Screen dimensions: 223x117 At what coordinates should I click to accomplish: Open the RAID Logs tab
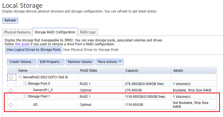coord(88,32)
